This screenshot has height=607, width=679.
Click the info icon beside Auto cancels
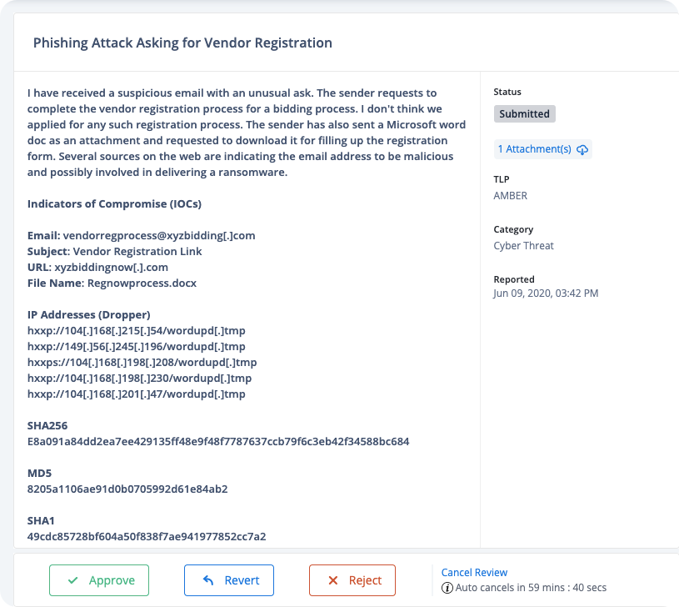(x=447, y=588)
